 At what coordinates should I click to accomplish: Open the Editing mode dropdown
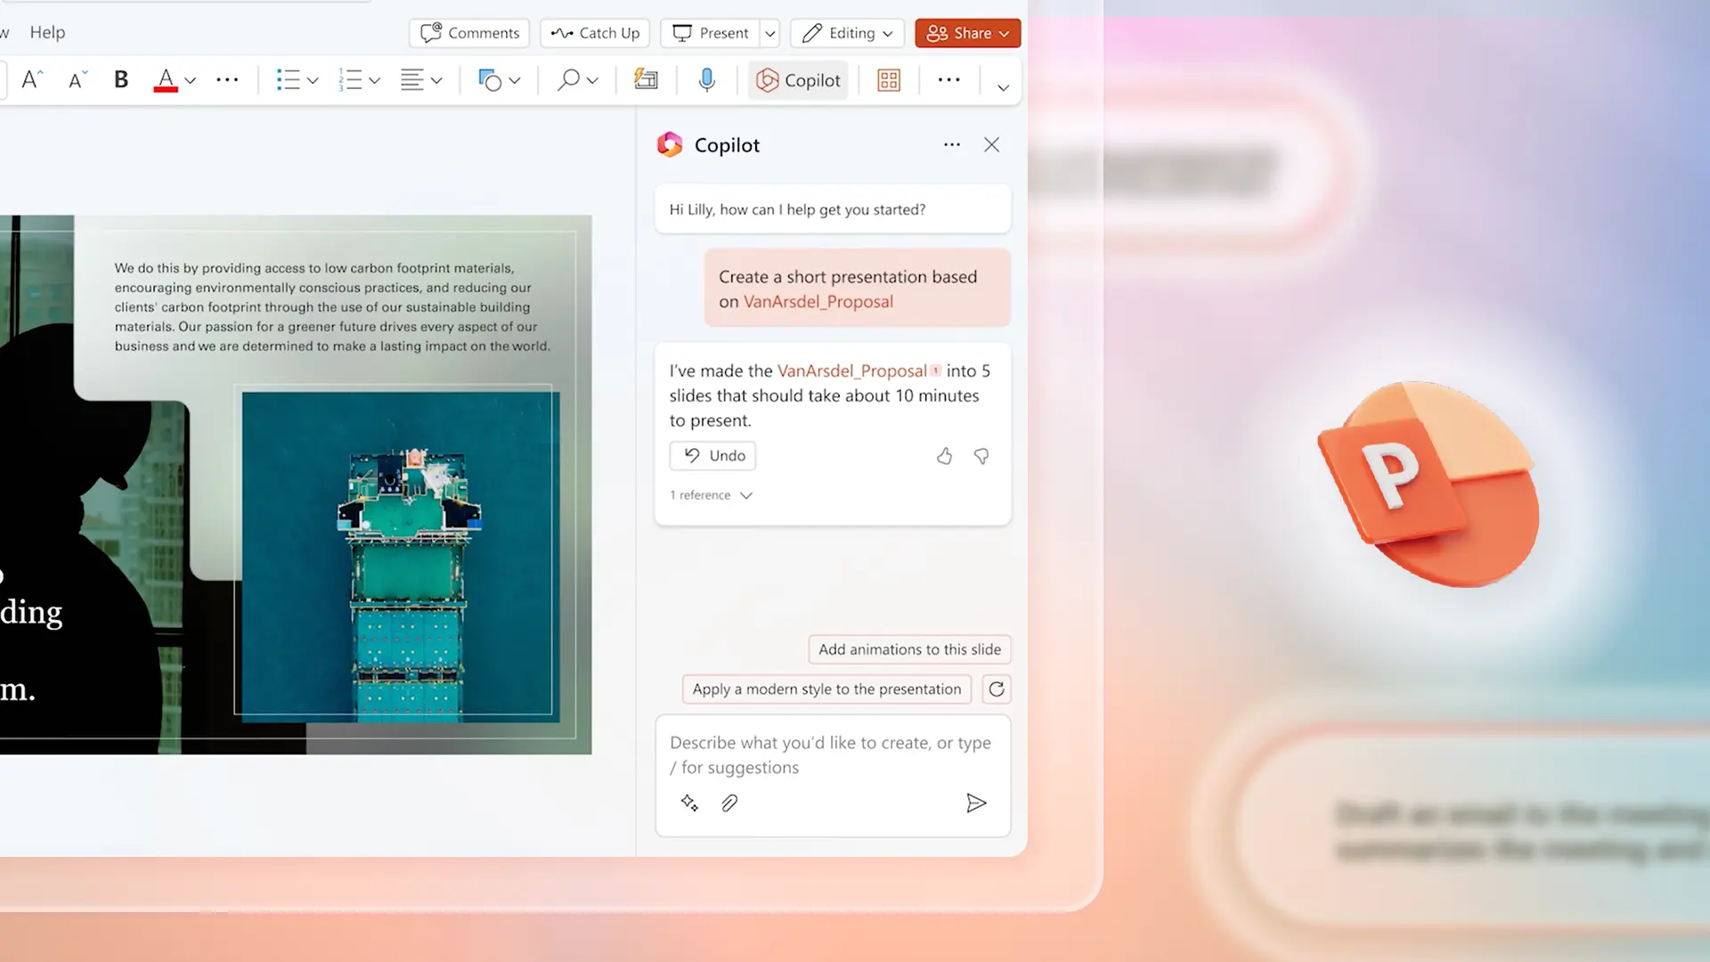pos(847,33)
